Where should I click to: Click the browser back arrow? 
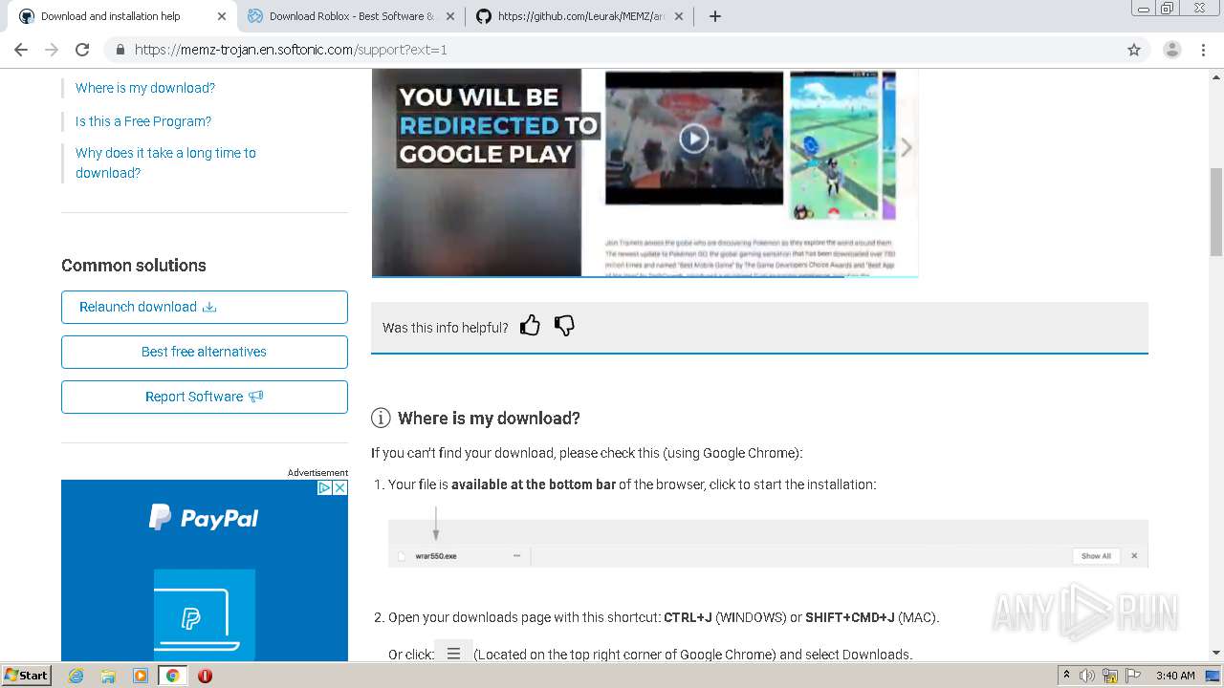pos(21,50)
